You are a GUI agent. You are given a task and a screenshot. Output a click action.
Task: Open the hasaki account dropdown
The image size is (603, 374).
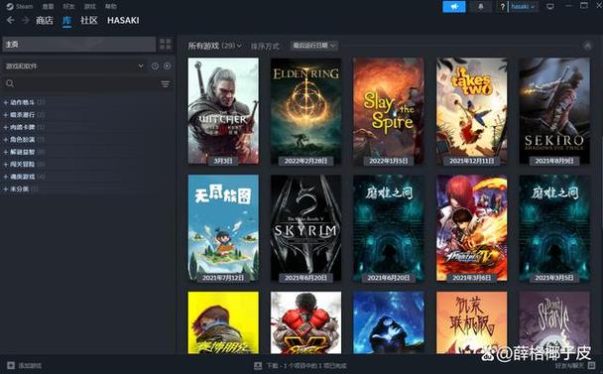click(523, 7)
